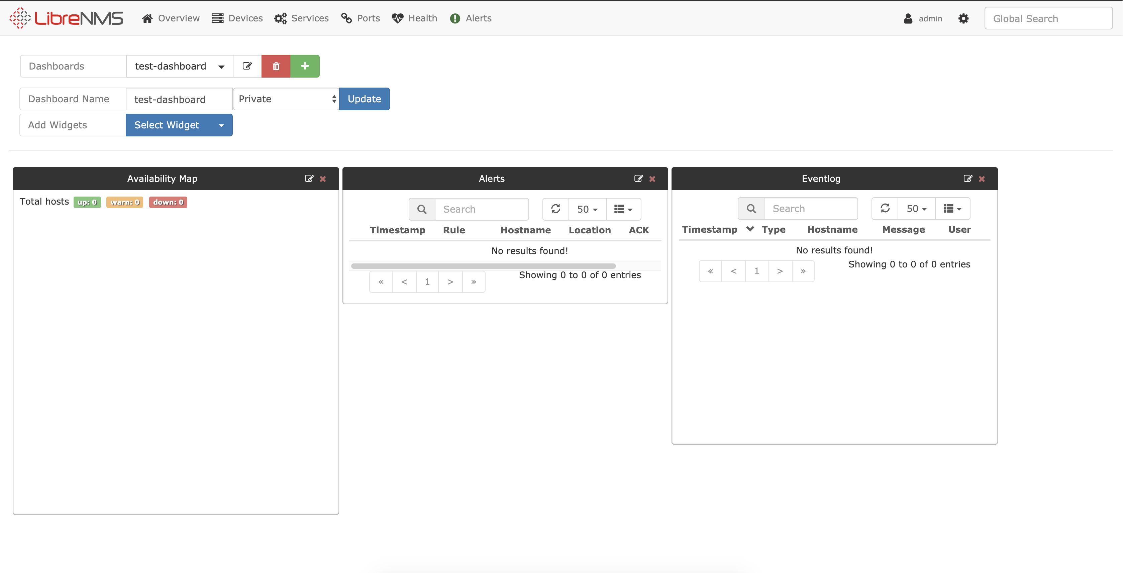Edit the Availability Map widget settings
This screenshot has height=573, width=1123.
(x=309, y=179)
